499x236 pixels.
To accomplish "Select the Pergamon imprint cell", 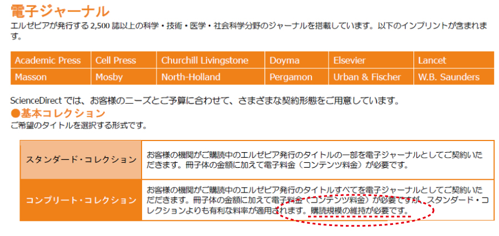I will [x=296, y=77].
